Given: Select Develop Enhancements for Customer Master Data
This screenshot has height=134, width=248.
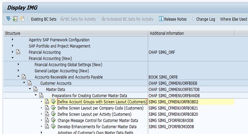Looking at the screenshot, I should (97, 127).
